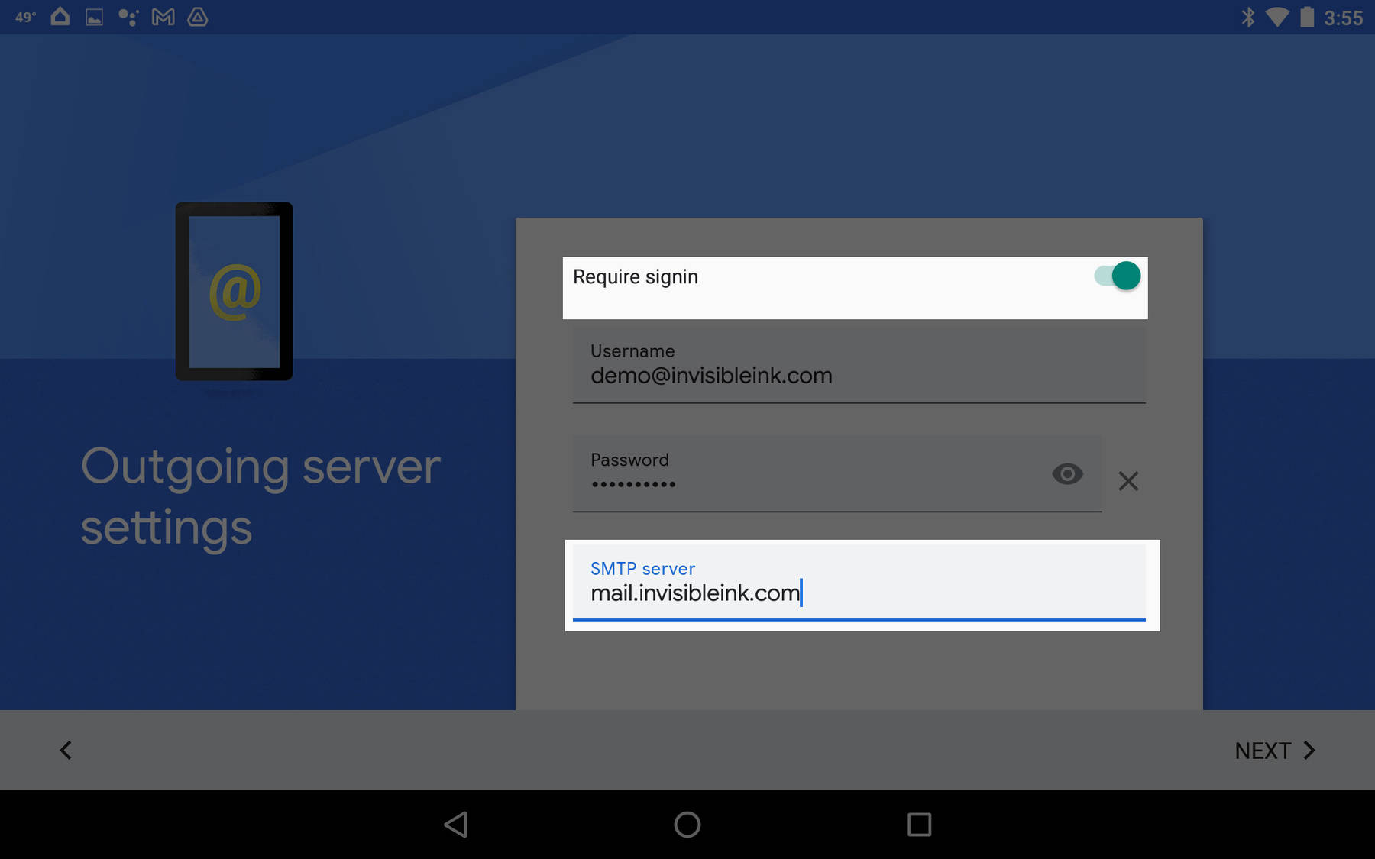Tap the 3:55 clock

1344,18
